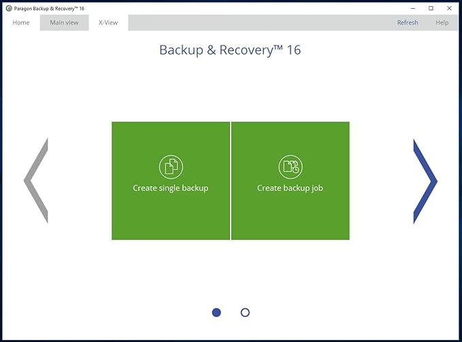This screenshot has height=342, width=462.
Task: Go to next page with blue right arrow
Action: pyautogui.click(x=425, y=181)
